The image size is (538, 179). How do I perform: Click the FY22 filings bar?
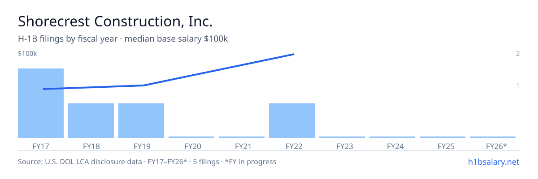[292, 121]
